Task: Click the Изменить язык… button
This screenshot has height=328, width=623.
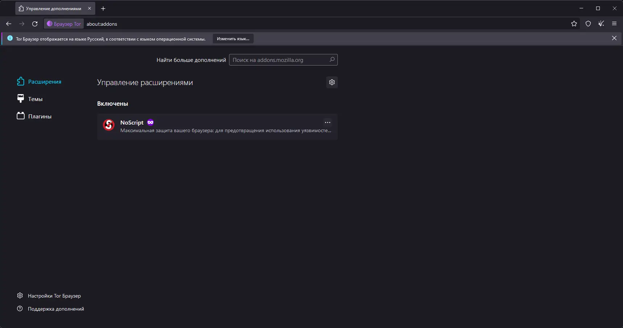Action: 233,39
